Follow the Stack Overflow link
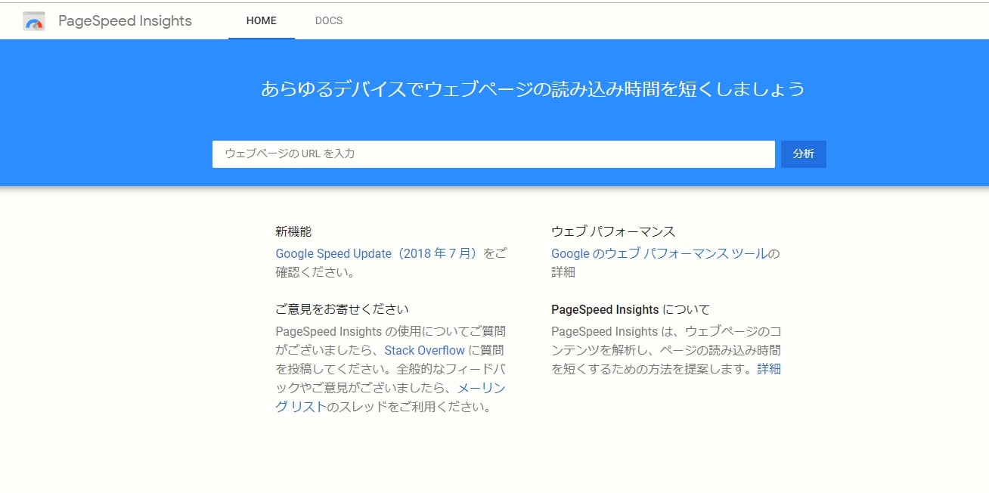The image size is (989, 493). point(425,351)
